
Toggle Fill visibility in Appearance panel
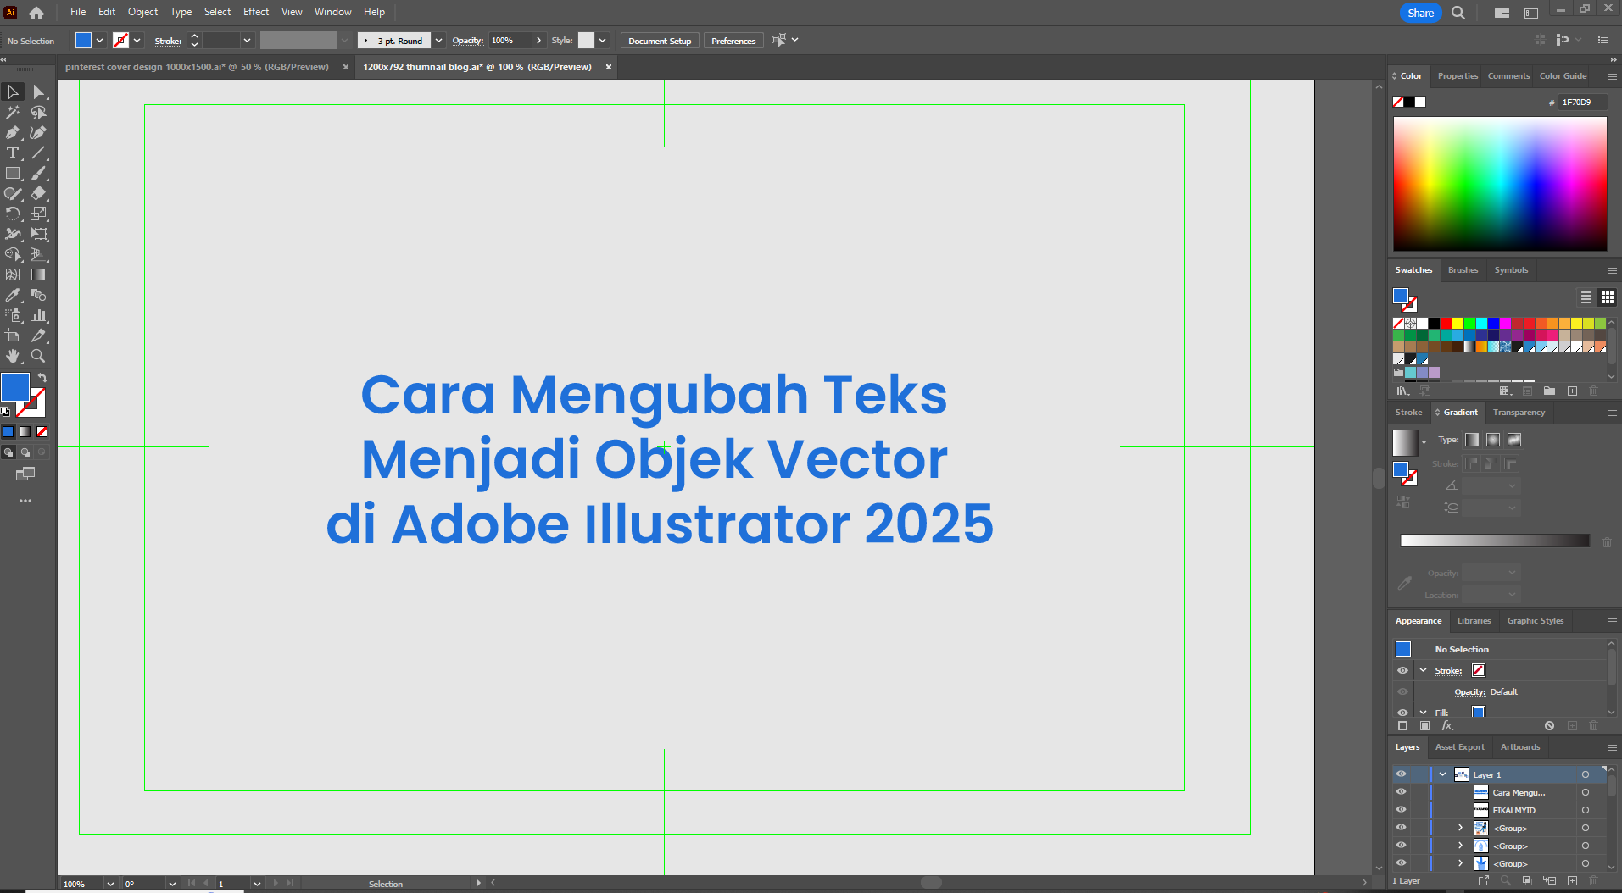[x=1402, y=713]
